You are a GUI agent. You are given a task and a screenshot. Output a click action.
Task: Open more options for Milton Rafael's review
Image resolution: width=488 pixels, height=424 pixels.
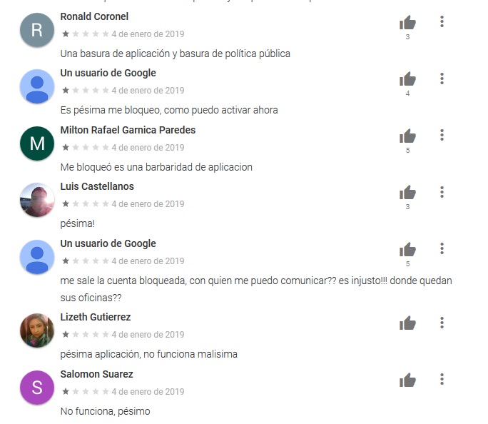(x=442, y=135)
